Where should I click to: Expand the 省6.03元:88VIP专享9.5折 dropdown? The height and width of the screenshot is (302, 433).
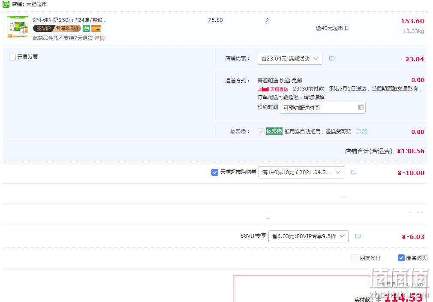308,236
